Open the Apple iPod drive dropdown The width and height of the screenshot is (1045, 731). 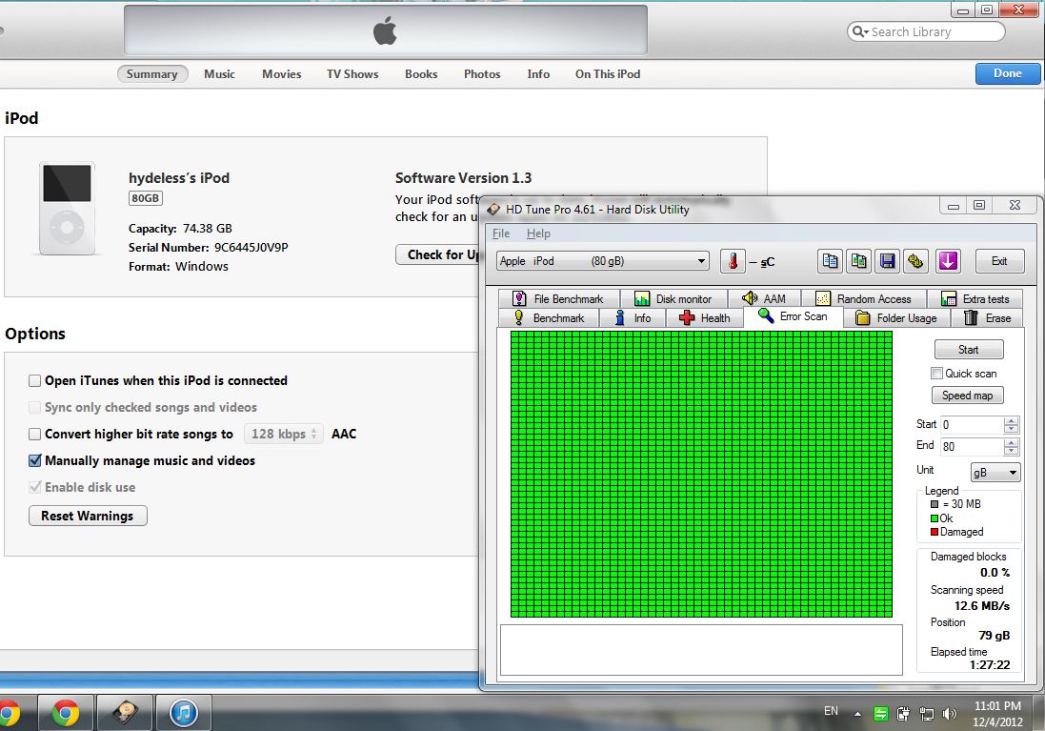602,261
